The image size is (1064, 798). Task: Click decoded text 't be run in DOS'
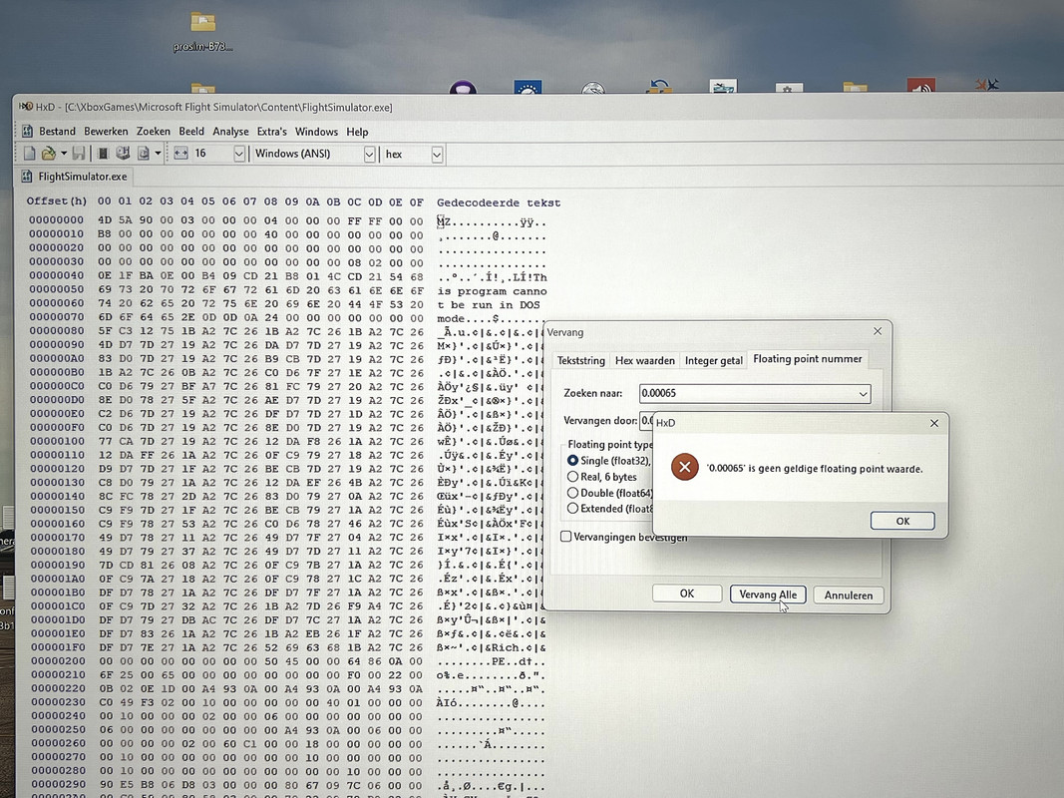click(x=488, y=305)
